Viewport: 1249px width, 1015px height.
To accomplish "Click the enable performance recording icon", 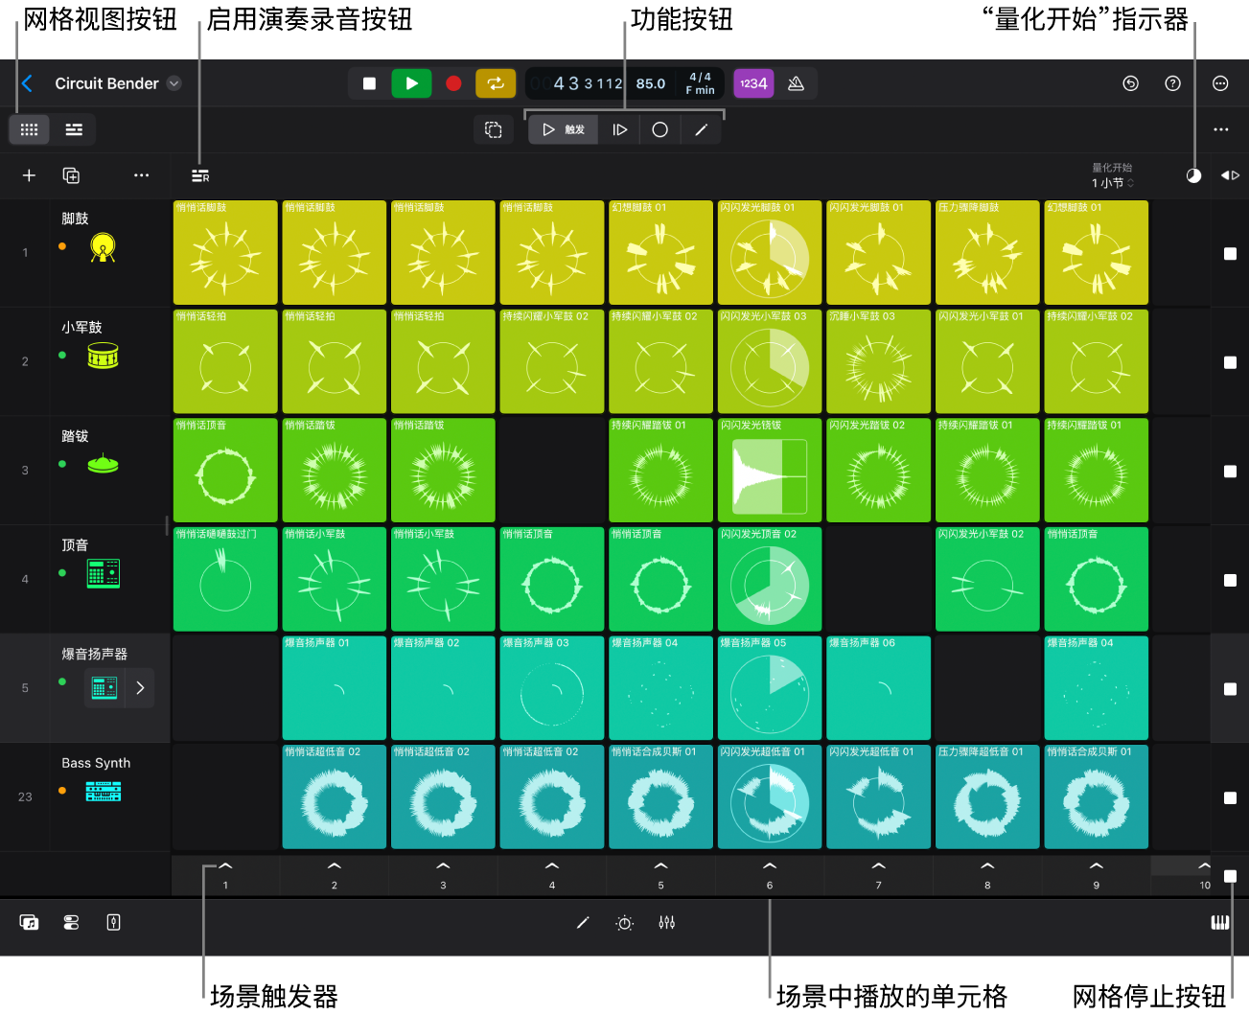I will pyautogui.click(x=200, y=175).
